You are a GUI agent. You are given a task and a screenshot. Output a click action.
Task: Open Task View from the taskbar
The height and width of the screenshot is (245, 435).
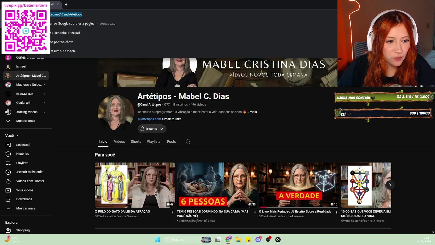[218, 240]
